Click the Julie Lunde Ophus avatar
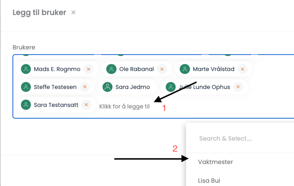 coord(171,87)
